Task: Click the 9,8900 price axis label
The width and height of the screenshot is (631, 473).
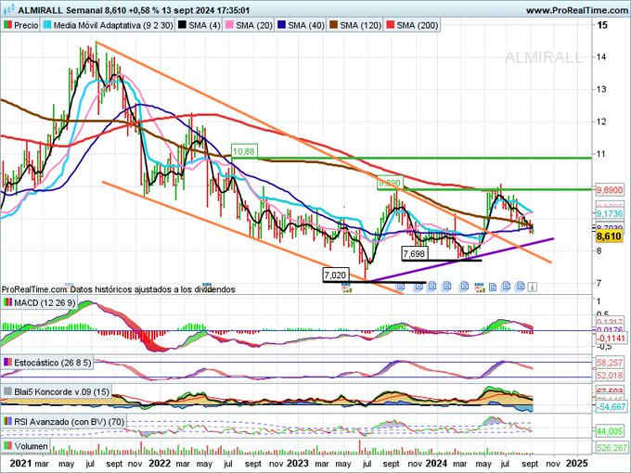Action: coord(610,189)
